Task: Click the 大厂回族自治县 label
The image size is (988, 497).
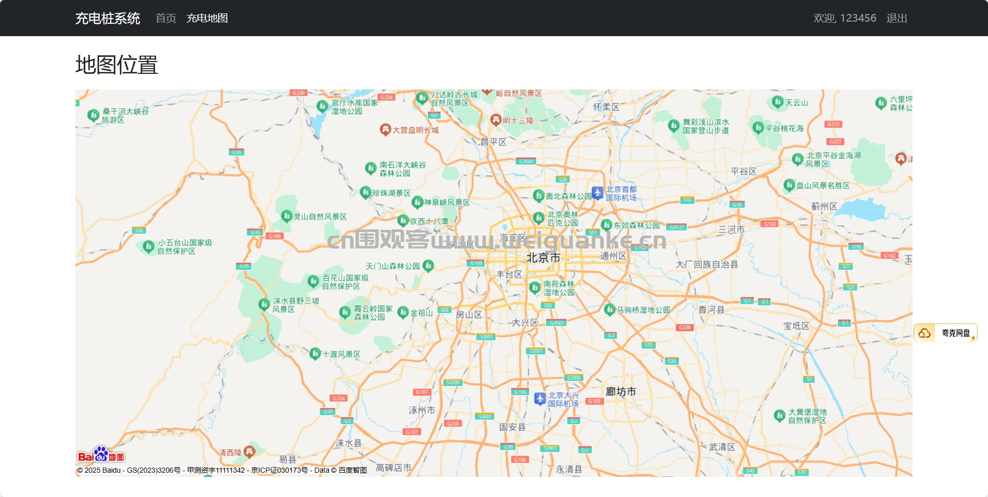Action: click(707, 265)
